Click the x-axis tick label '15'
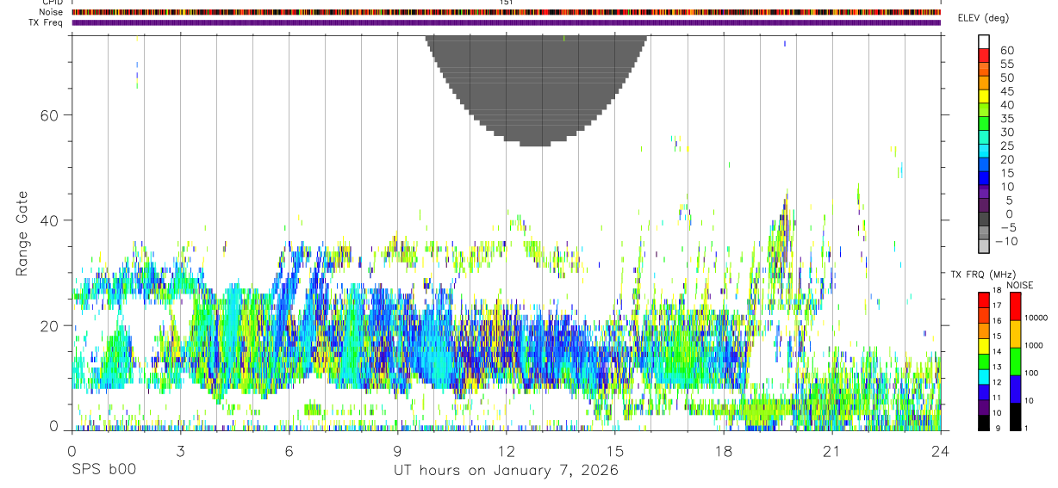This screenshot has width=1058, height=488. click(615, 451)
